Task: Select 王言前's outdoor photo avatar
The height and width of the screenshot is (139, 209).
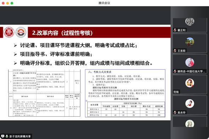Action: tap(190, 42)
